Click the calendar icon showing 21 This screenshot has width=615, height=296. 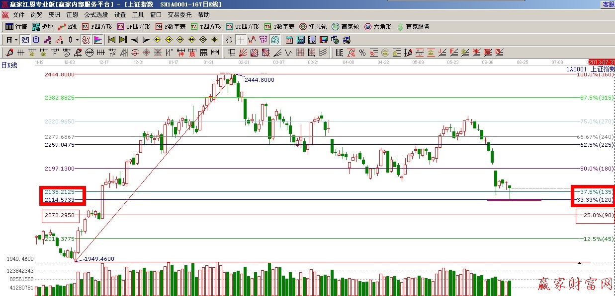click(289, 40)
